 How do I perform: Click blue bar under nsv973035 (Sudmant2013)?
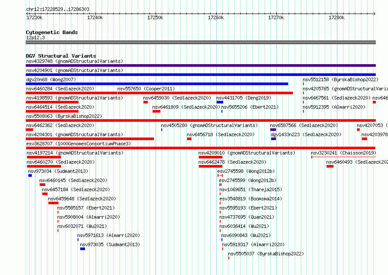point(83,249)
